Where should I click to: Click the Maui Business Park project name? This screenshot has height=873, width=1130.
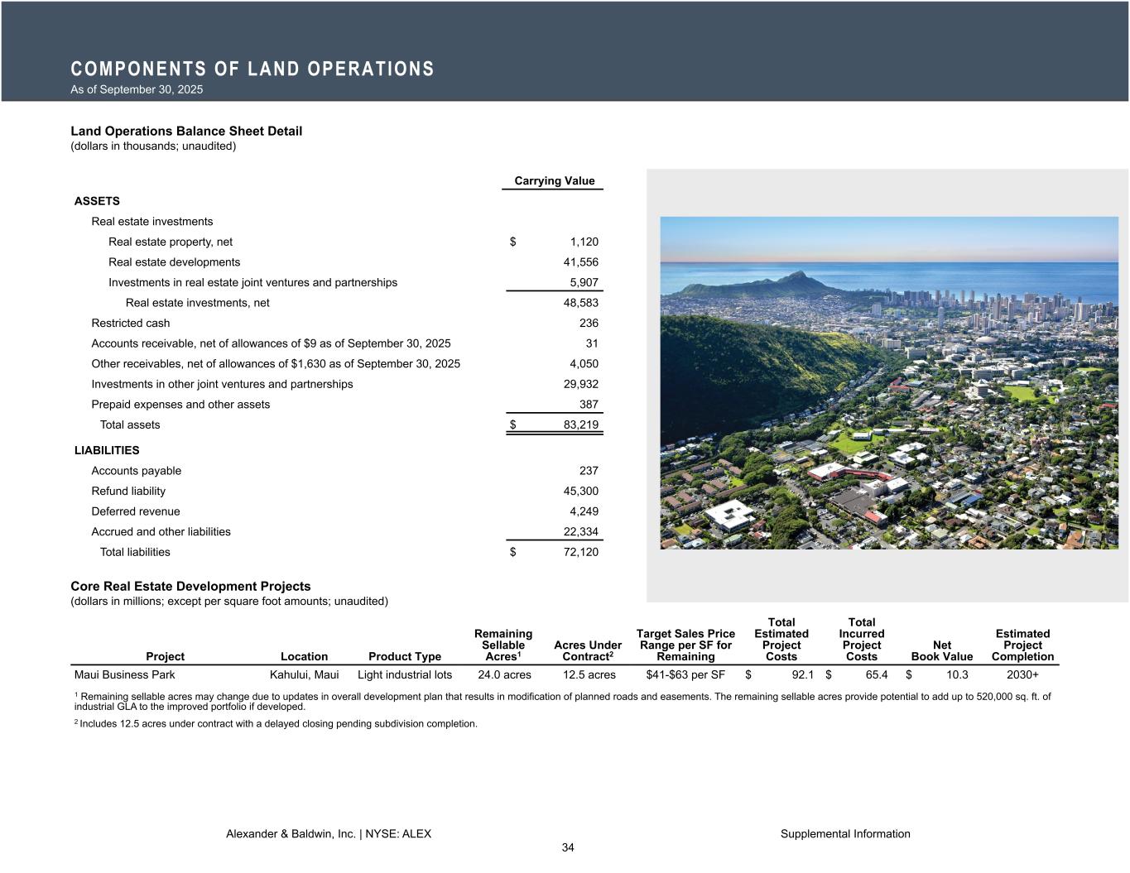coord(125,674)
